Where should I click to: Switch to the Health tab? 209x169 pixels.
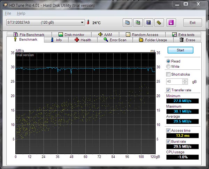(83, 40)
